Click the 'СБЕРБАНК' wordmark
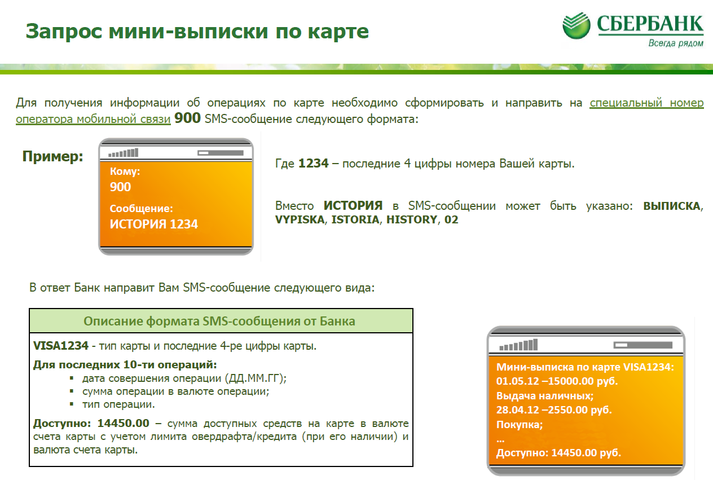Screen dimensions: 713x480 [650, 24]
